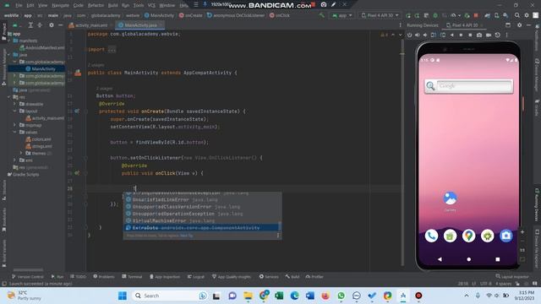Tap the Maps app on emulator
Screen dimensions: 541x304
468,236
